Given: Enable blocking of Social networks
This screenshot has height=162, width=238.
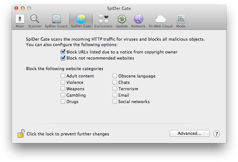Looking at the screenshot, I should pos(115,101).
